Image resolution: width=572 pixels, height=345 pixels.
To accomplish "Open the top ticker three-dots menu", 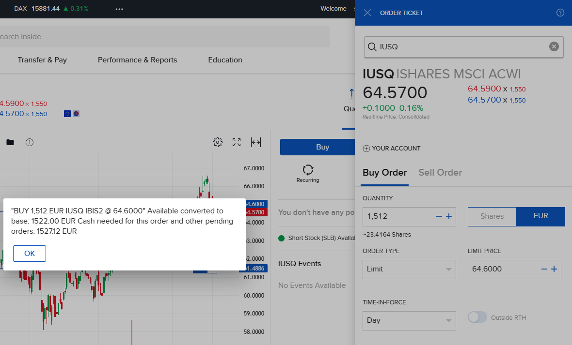I will pyautogui.click(x=119, y=9).
